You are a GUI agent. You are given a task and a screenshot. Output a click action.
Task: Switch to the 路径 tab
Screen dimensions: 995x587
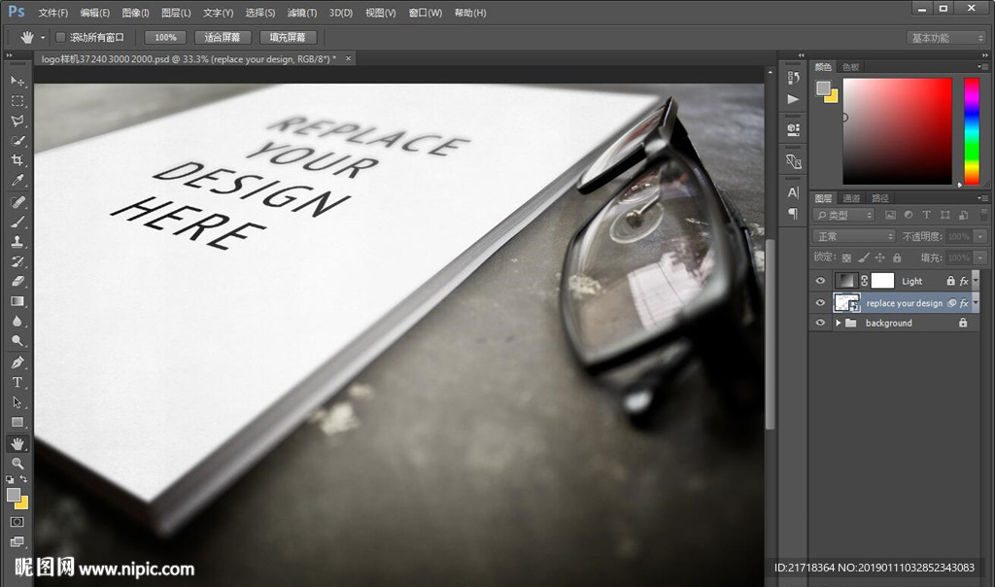point(880,198)
